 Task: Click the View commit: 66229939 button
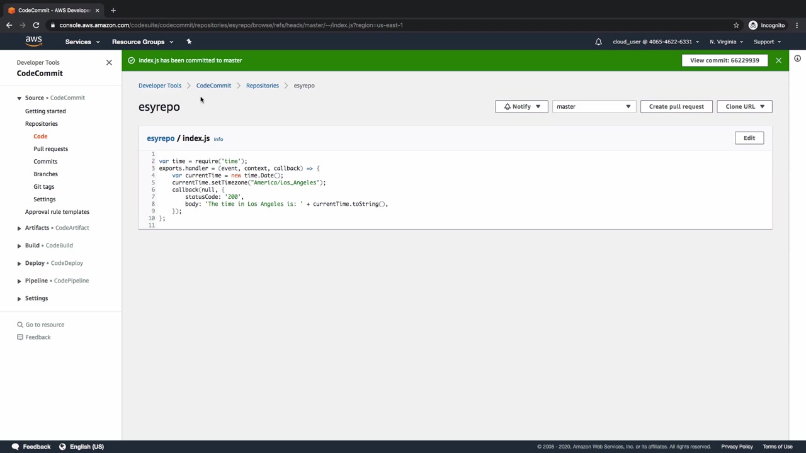click(x=725, y=60)
